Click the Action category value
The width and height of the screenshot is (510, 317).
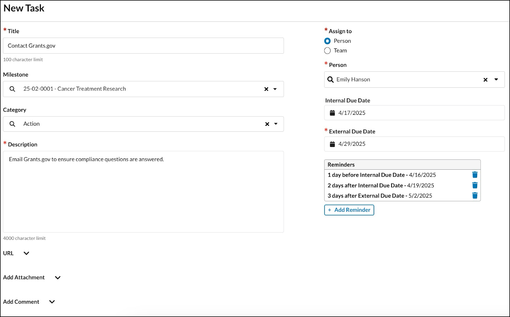32,124
